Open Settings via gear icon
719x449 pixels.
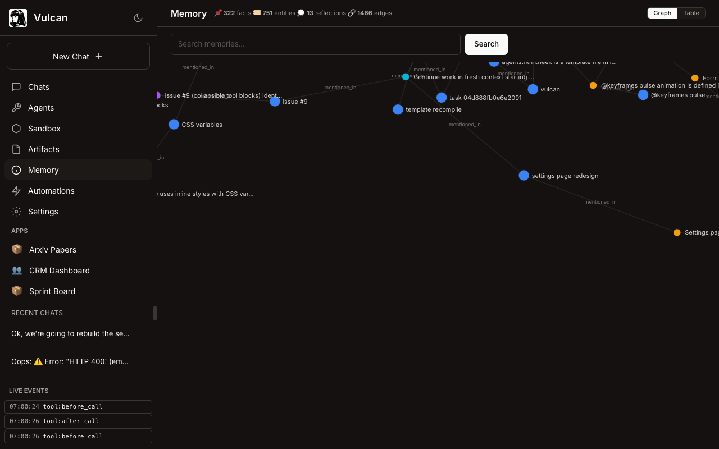point(16,212)
